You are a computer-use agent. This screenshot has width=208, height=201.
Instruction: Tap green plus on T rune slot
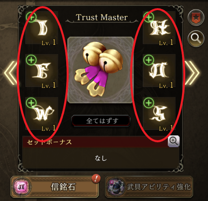click(31, 17)
